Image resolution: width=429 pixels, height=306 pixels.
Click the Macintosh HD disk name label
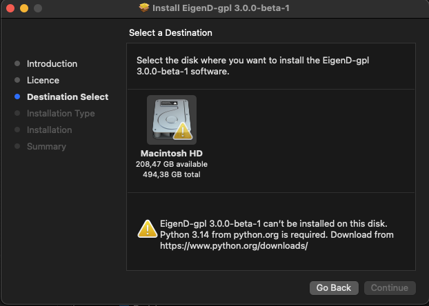[x=172, y=153]
